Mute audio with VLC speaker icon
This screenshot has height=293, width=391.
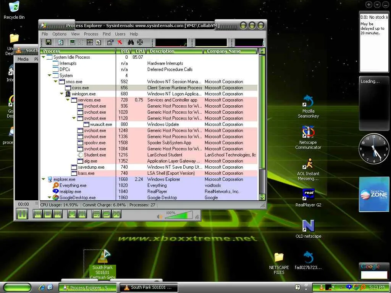tap(159, 217)
